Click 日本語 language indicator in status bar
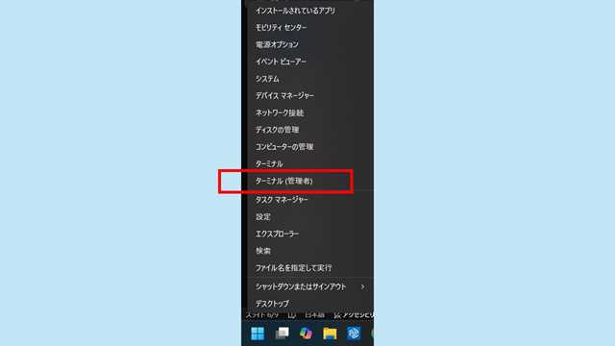The image size is (615, 346). [314, 315]
